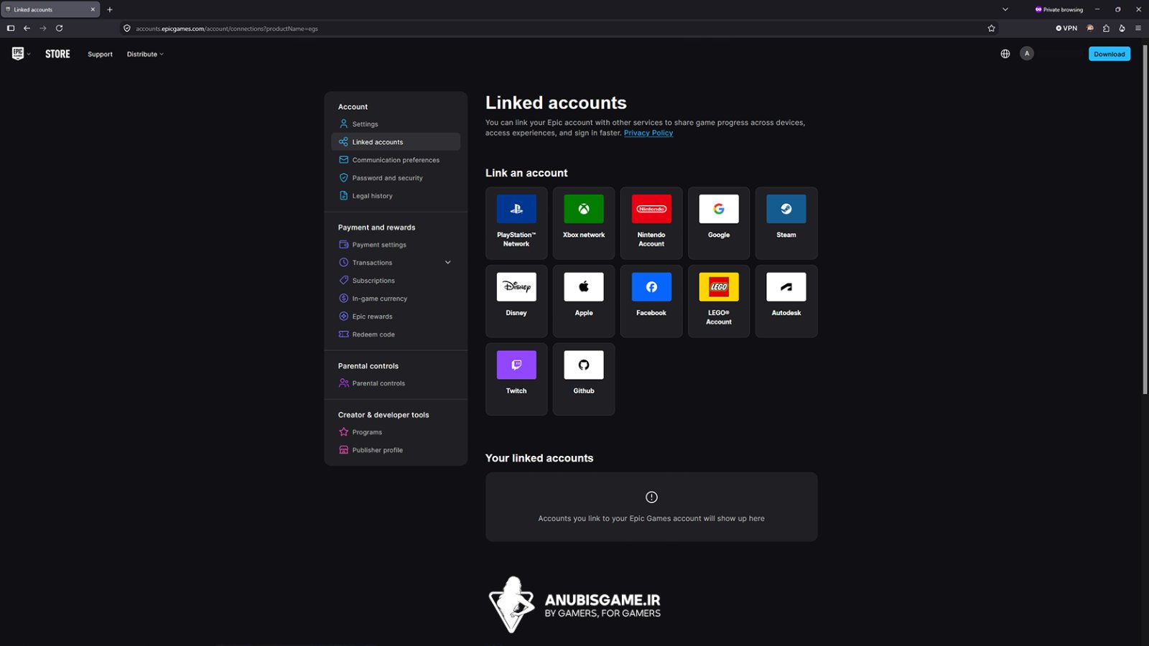
Task: Connect a Steam account
Action: click(786, 223)
